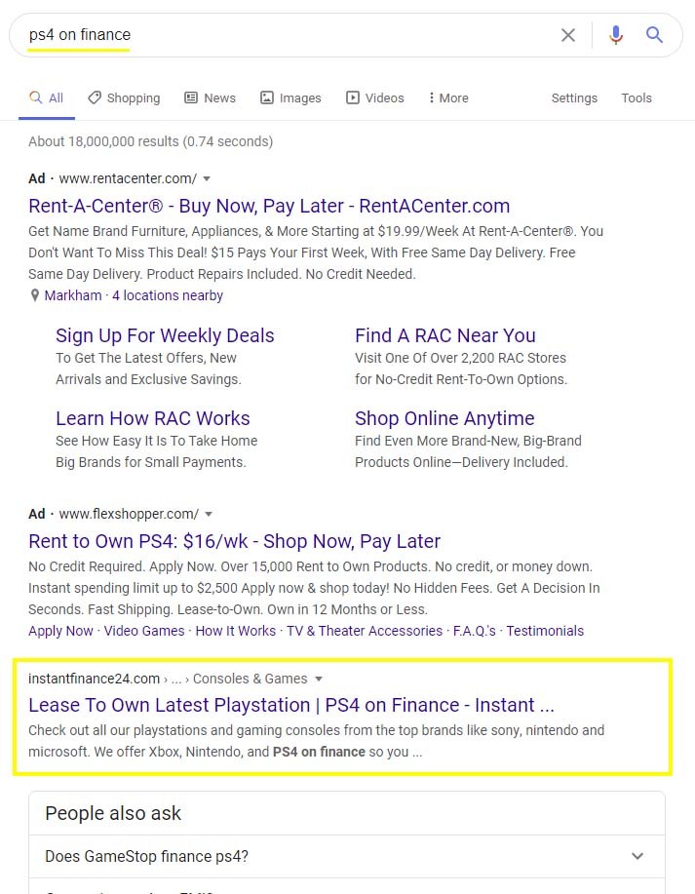Click the magnifying glass search button
Viewport: 695px width, 894px height.
point(654,35)
